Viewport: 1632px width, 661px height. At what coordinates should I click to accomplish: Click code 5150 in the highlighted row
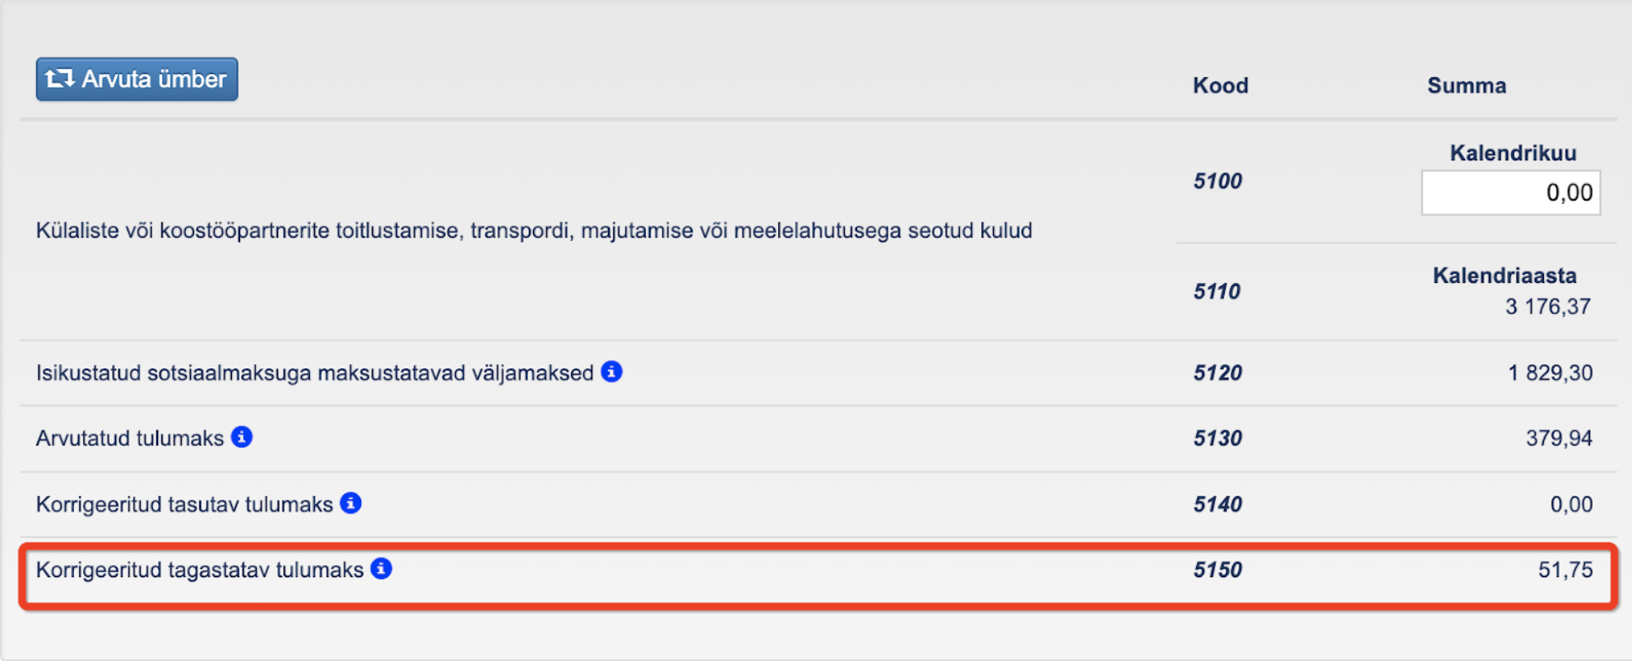click(1217, 570)
